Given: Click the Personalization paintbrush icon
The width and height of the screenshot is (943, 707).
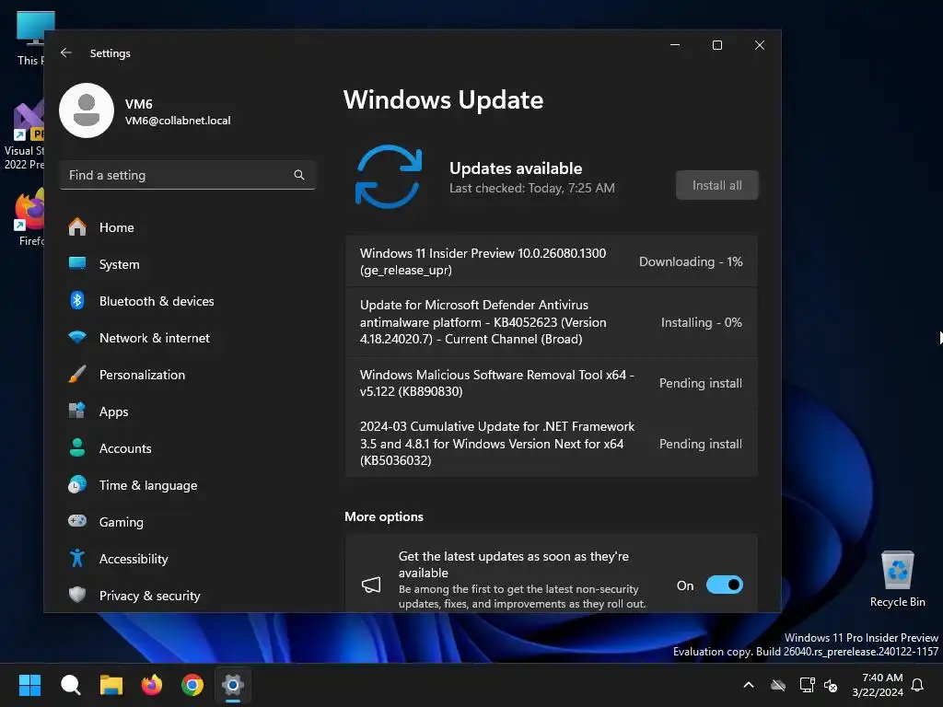Looking at the screenshot, I should click(x=77, y=374).
